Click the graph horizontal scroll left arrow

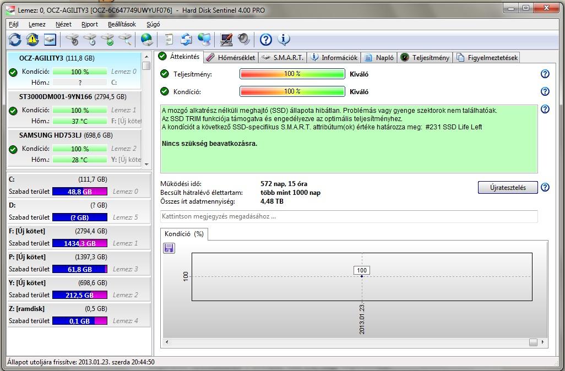166,342
